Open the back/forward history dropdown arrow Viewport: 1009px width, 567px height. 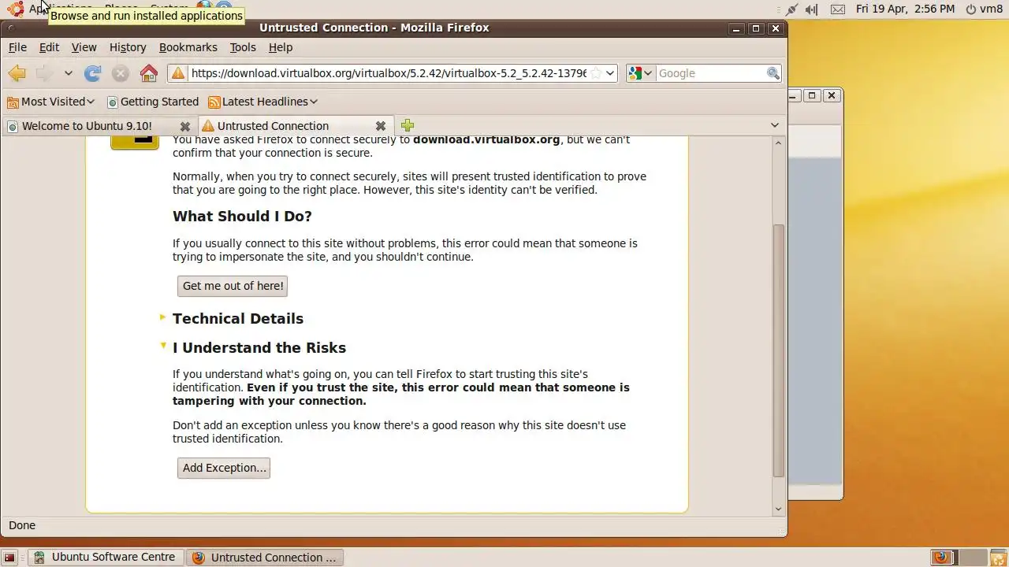click(x=69, y=73)
